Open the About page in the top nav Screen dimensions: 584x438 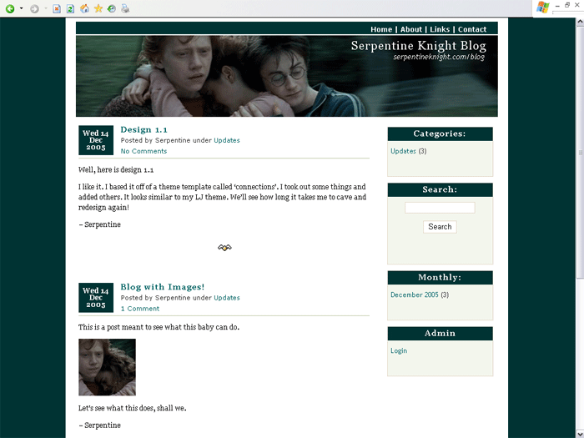tap(411, 29)
